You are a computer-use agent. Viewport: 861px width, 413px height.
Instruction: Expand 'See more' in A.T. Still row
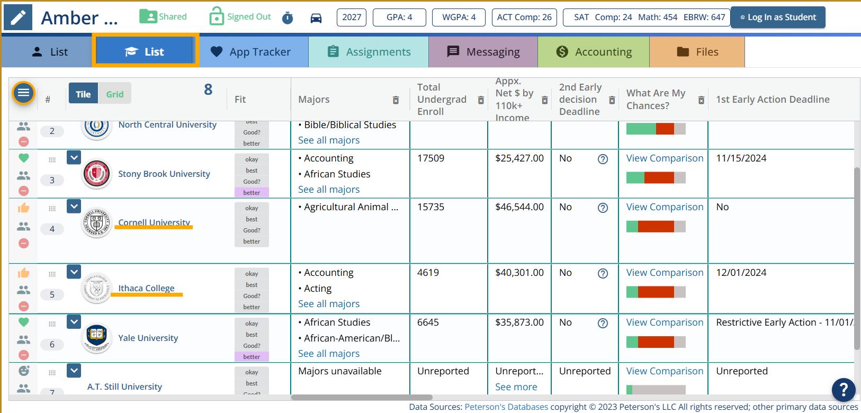coord(516,387)
